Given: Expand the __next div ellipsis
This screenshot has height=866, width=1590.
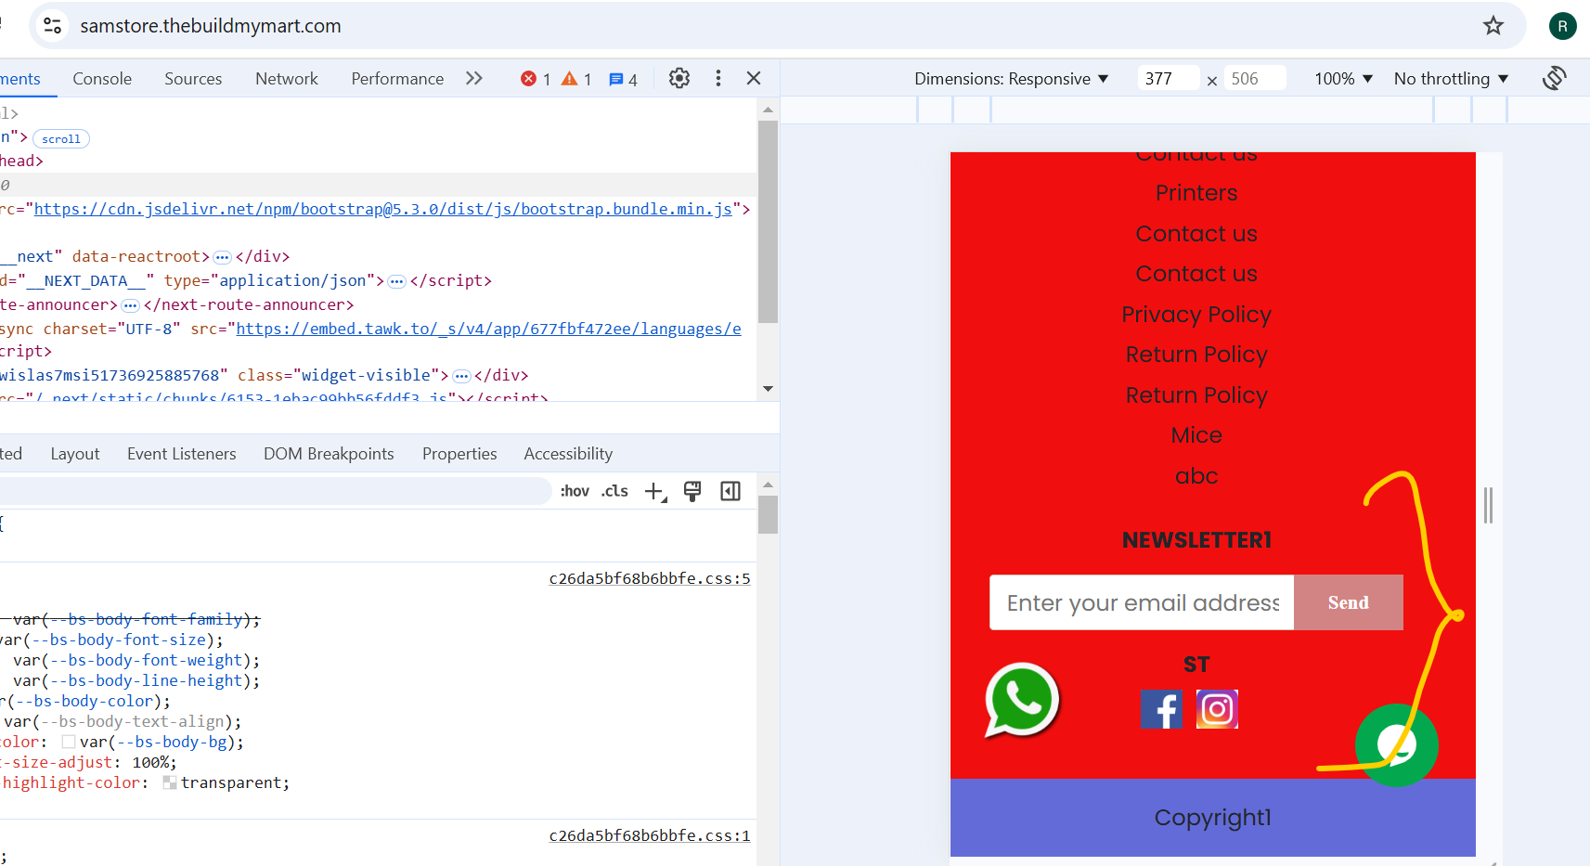Looking at the screenshot, I should pos(222,257).
